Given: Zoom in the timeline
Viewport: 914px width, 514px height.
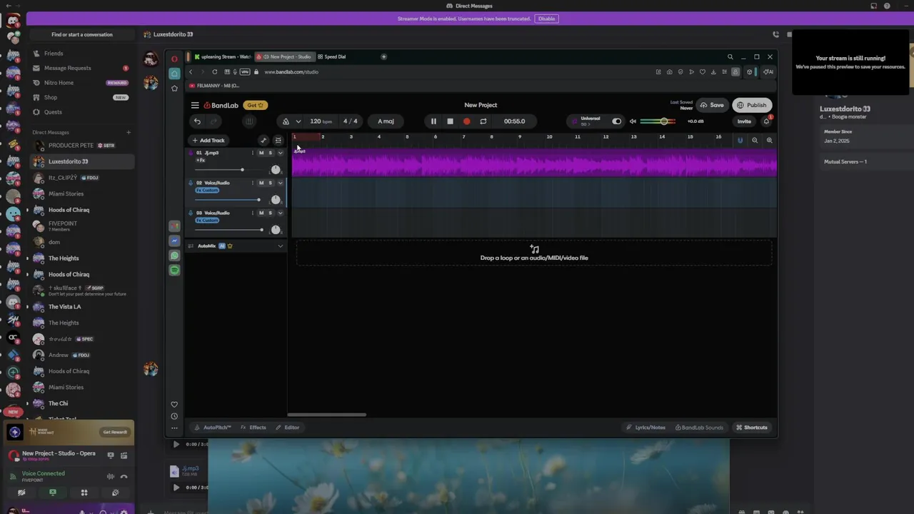Looking at the screenshot, I should tap(769, 140).
